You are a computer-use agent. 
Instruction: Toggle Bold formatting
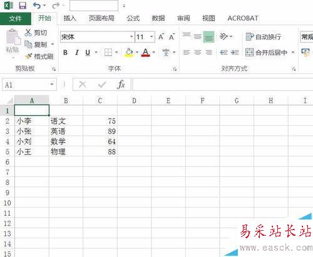click(x=65, y=53)
